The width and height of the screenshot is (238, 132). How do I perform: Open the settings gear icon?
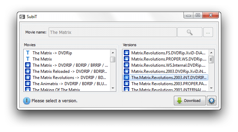coord(212,101)
